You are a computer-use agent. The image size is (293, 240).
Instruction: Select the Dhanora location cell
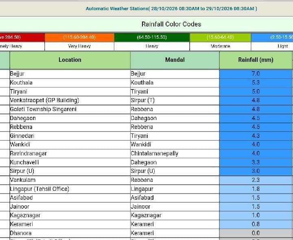[x=70, y=233]
